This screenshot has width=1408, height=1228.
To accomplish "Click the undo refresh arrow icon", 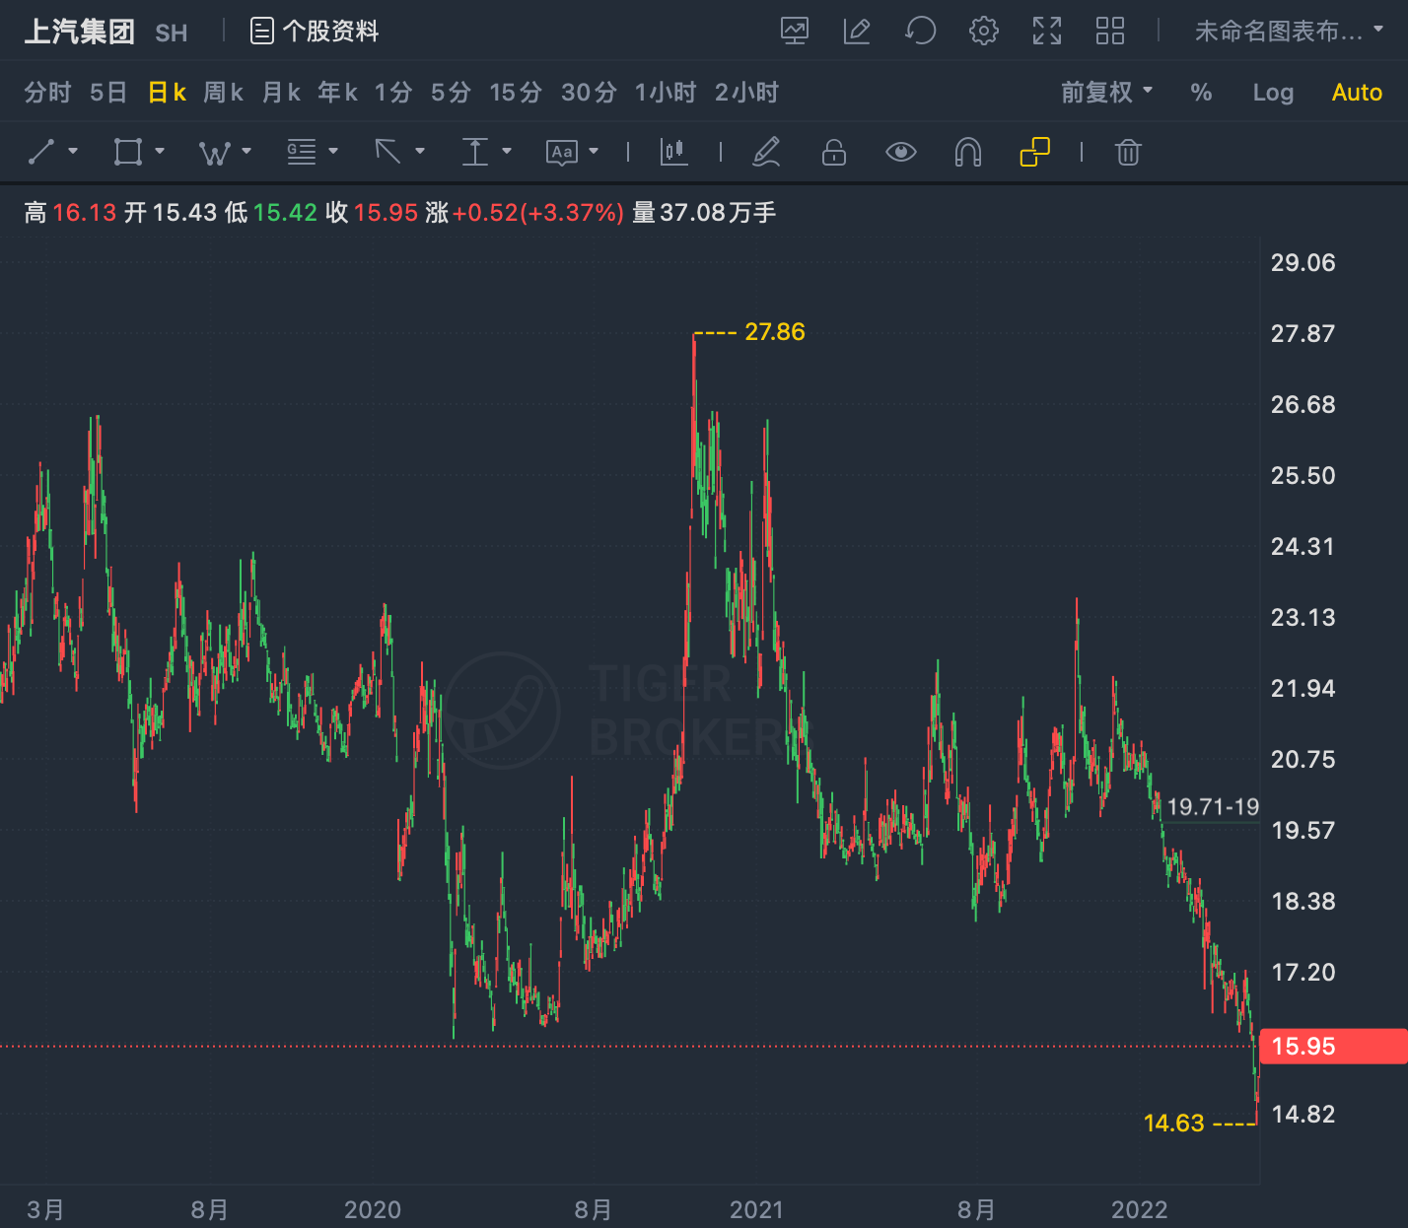I will pos(920,31).
